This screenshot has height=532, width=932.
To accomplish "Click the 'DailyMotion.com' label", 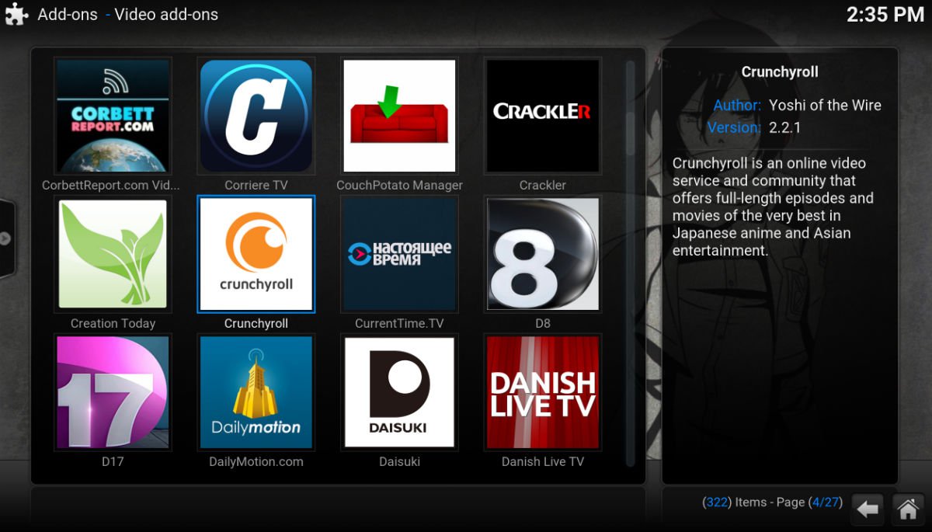I will click(x=256, y=462).
